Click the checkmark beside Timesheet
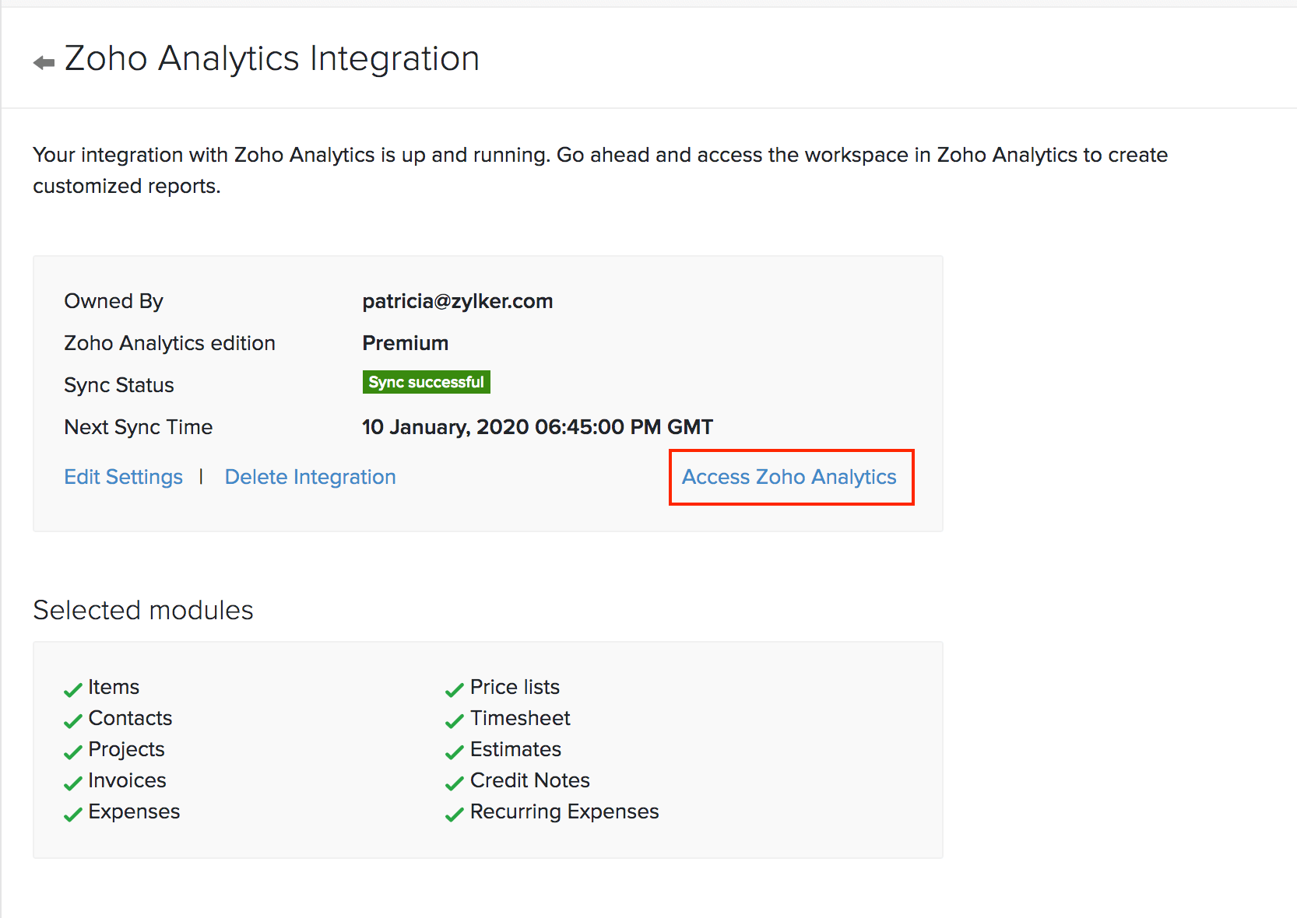Viewport: 1297px width, 918px height. pyautogui.click(x=454, y=720)
